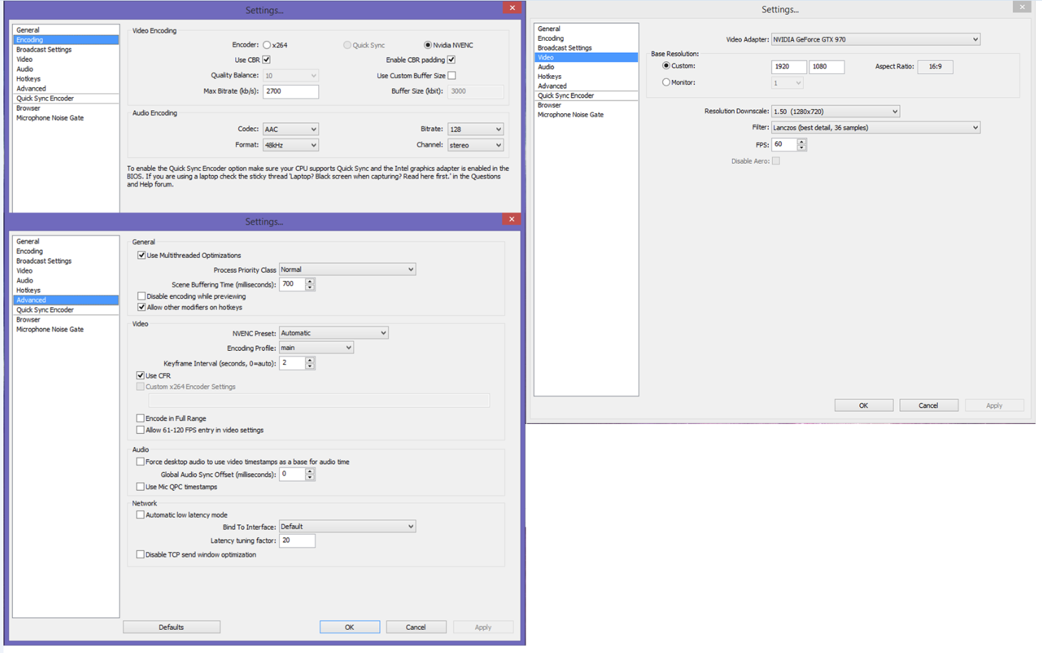This screenshot has width=1042, height=653.
Task: Click the FPS input field
Action: (783, 144)
